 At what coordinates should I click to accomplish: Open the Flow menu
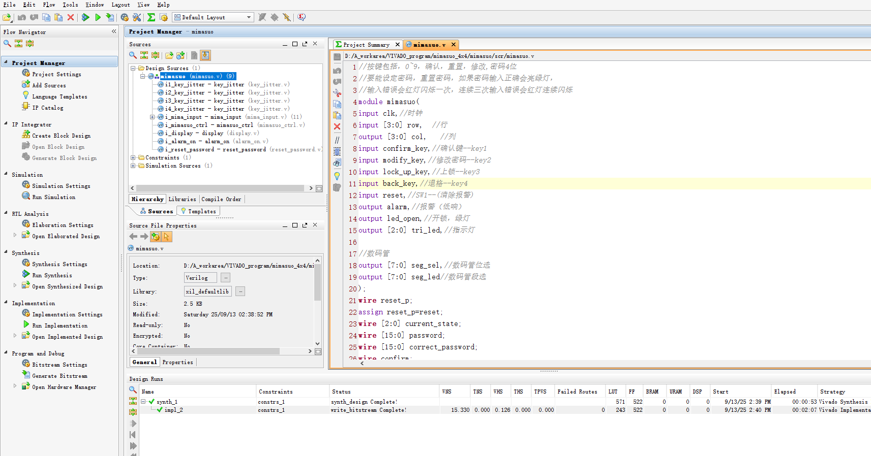(49, 5)
